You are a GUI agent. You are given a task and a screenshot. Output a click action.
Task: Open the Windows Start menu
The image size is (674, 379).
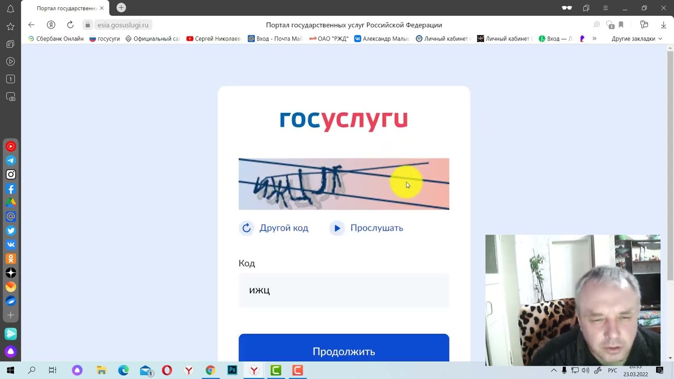(x=10, y=371)
